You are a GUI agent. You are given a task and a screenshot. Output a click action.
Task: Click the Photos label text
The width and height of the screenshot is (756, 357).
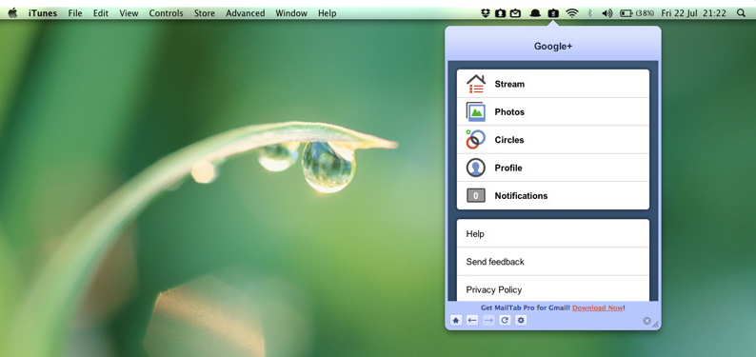509,111
